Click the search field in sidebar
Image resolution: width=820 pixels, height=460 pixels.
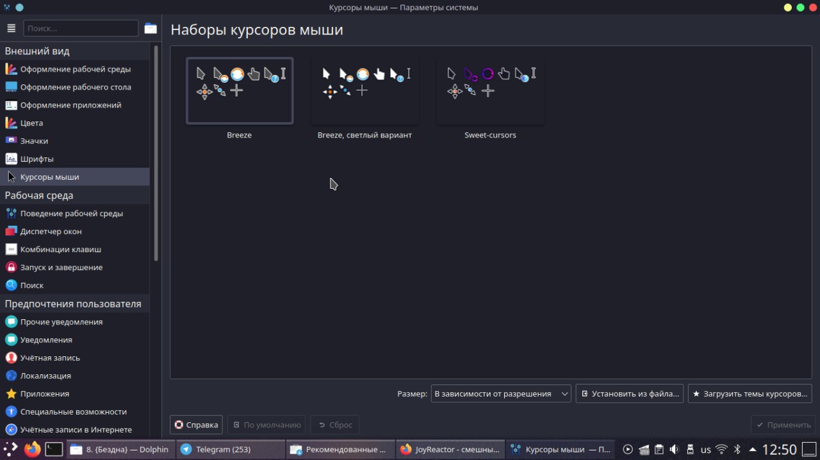81,28
